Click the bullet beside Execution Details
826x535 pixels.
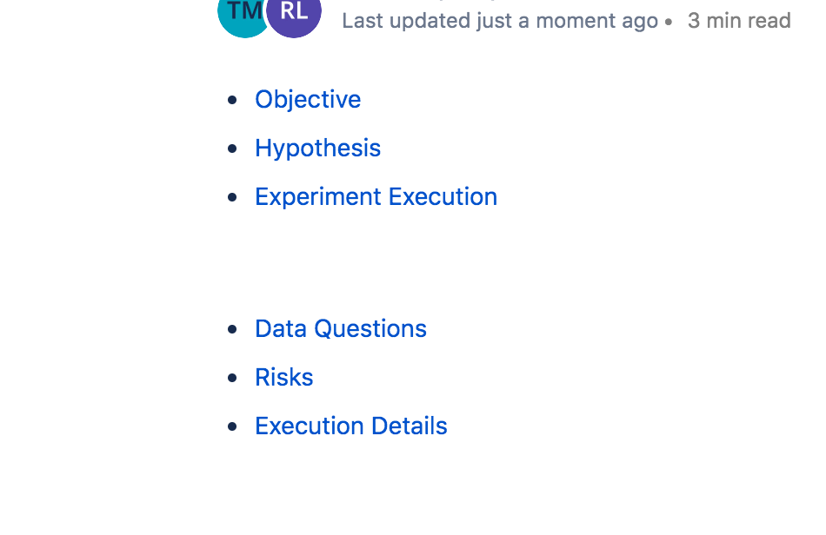(x=232, y=426)
